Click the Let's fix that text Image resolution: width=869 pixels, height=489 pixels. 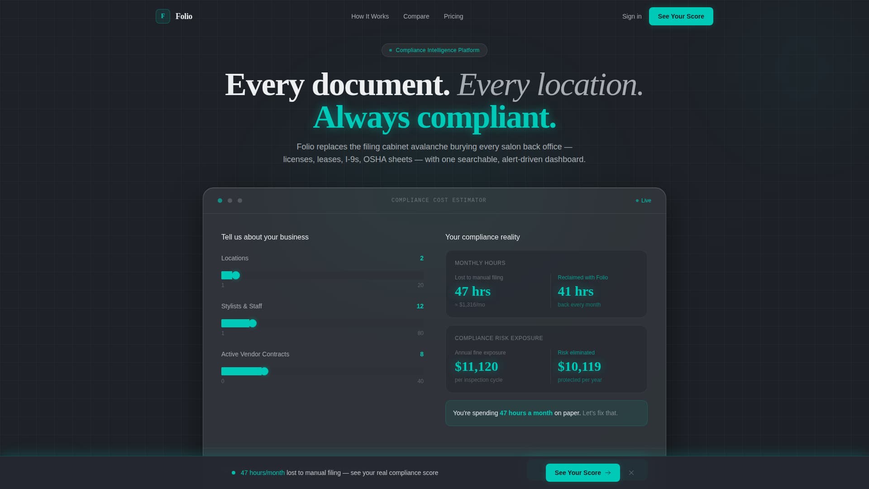coord(600,413)
